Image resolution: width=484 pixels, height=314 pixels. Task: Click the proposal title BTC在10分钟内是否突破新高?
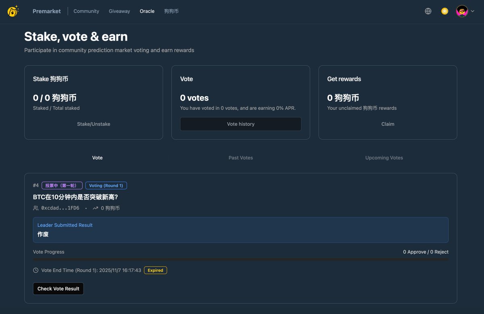click(x=75, y=197)
